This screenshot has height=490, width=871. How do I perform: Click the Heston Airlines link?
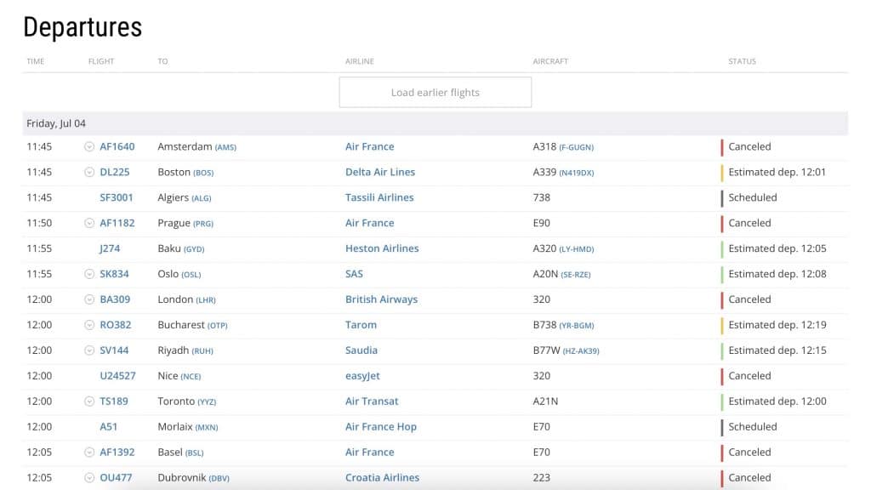(x=382, y=248)
